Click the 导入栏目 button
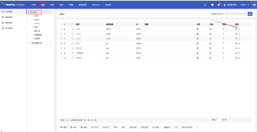 coord(95,127)
